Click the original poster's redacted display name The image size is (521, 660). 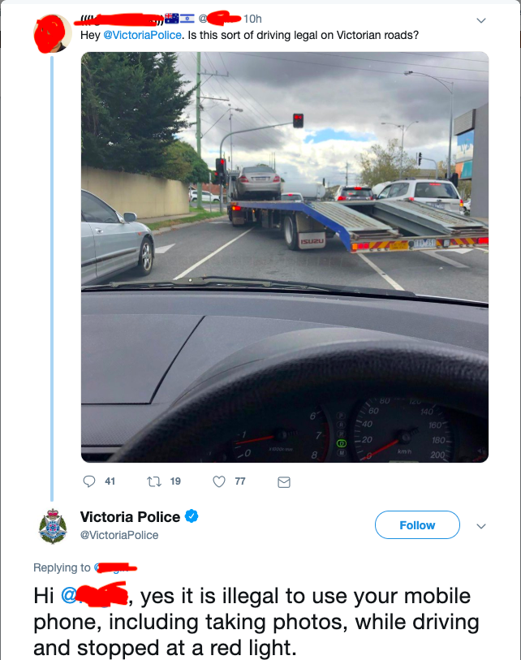click(x=122, y=18)
